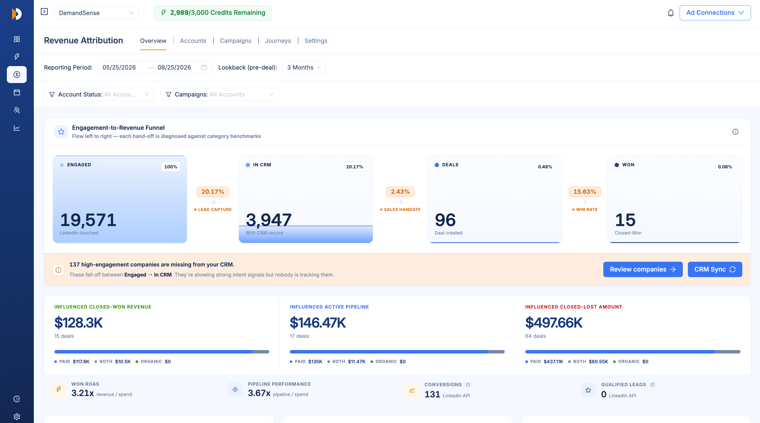Viewport: 760px width, 423px height.
Task: Click the Qualified Leads info icon
Action: pyautogui.click(x=652, y=385)
